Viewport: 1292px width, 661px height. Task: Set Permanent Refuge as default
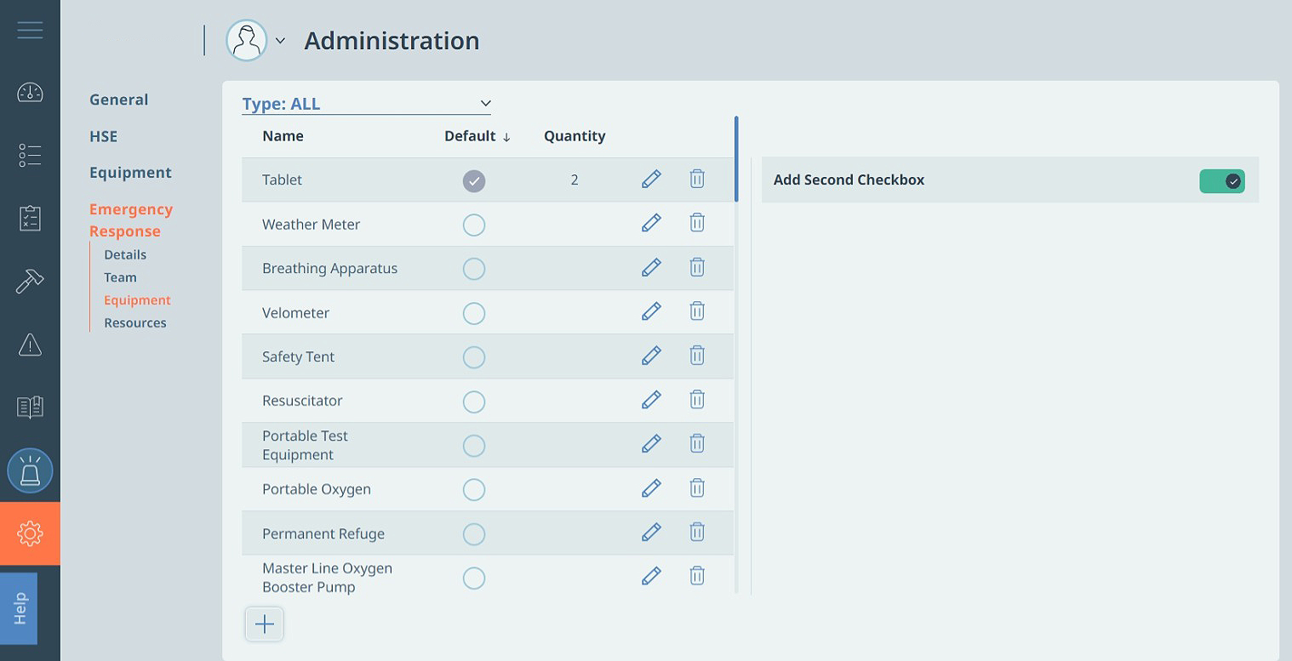click(x=474, y=534)
